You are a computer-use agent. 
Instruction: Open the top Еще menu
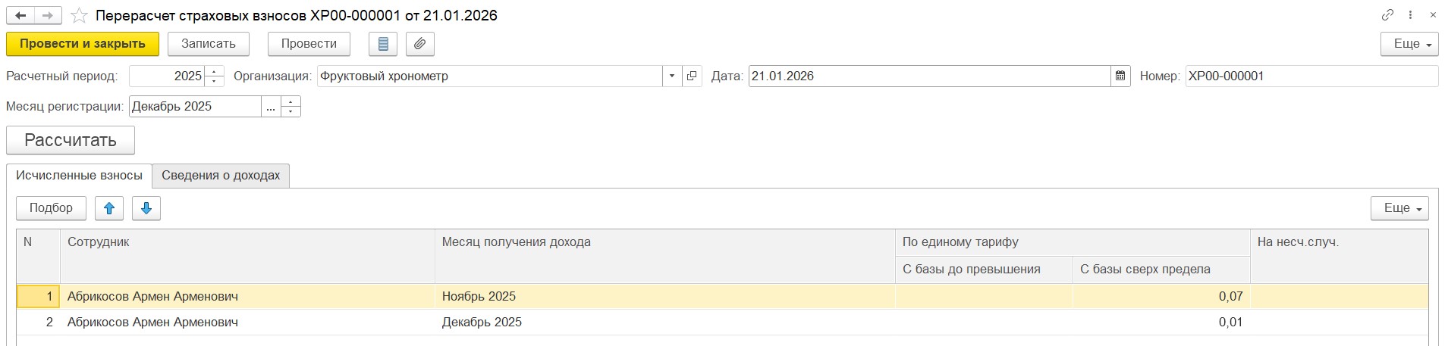point(1409,44)
